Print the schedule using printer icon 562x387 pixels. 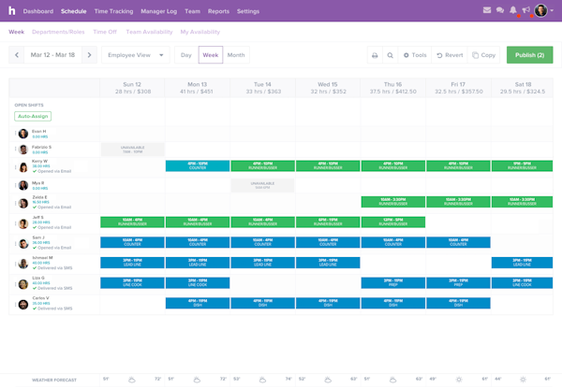click(x=375, y=55)
